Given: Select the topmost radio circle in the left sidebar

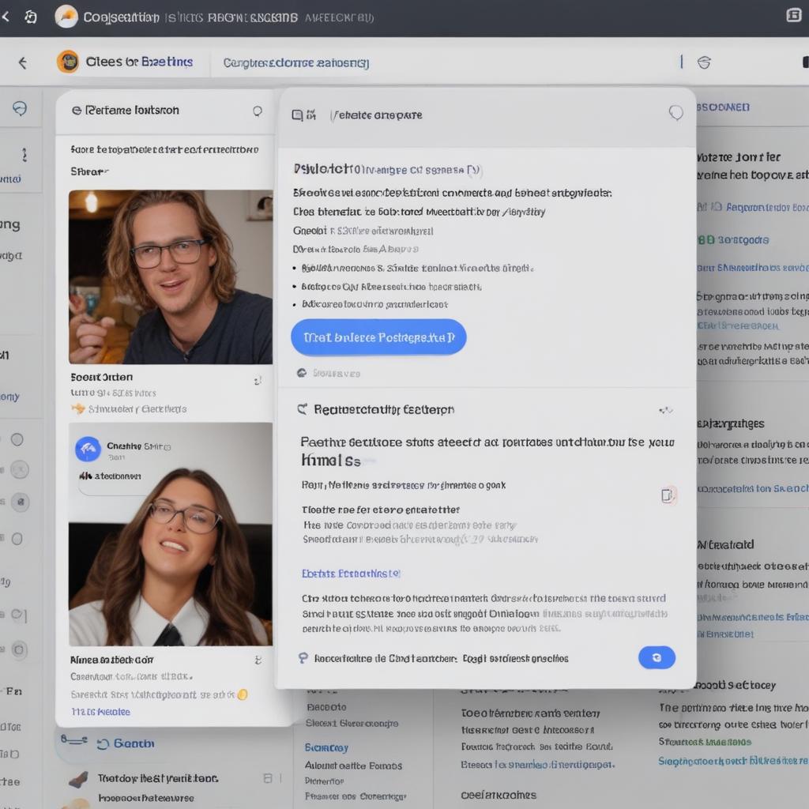Looking at the screenshot, I should pos(17,439).
